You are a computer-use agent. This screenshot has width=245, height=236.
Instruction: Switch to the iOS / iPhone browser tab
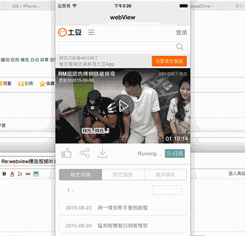(x=26, y=6)
